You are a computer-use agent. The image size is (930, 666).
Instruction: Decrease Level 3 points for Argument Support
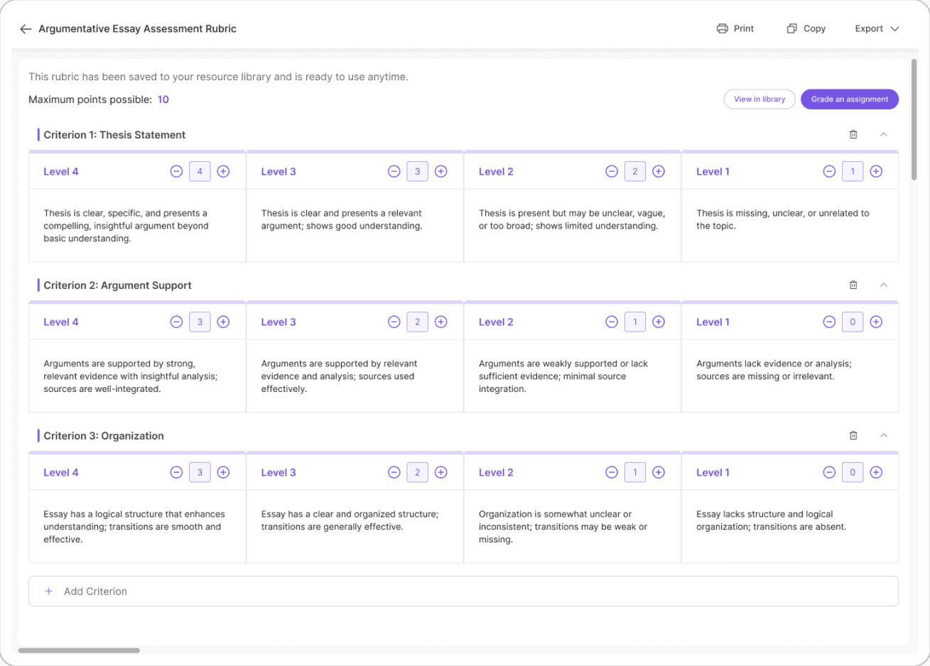[x=394, y=322]
